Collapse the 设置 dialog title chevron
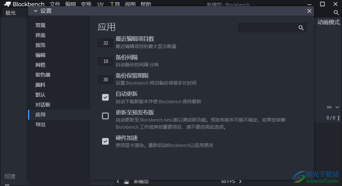The image size is (342, 186). click(x=35, y=11)
